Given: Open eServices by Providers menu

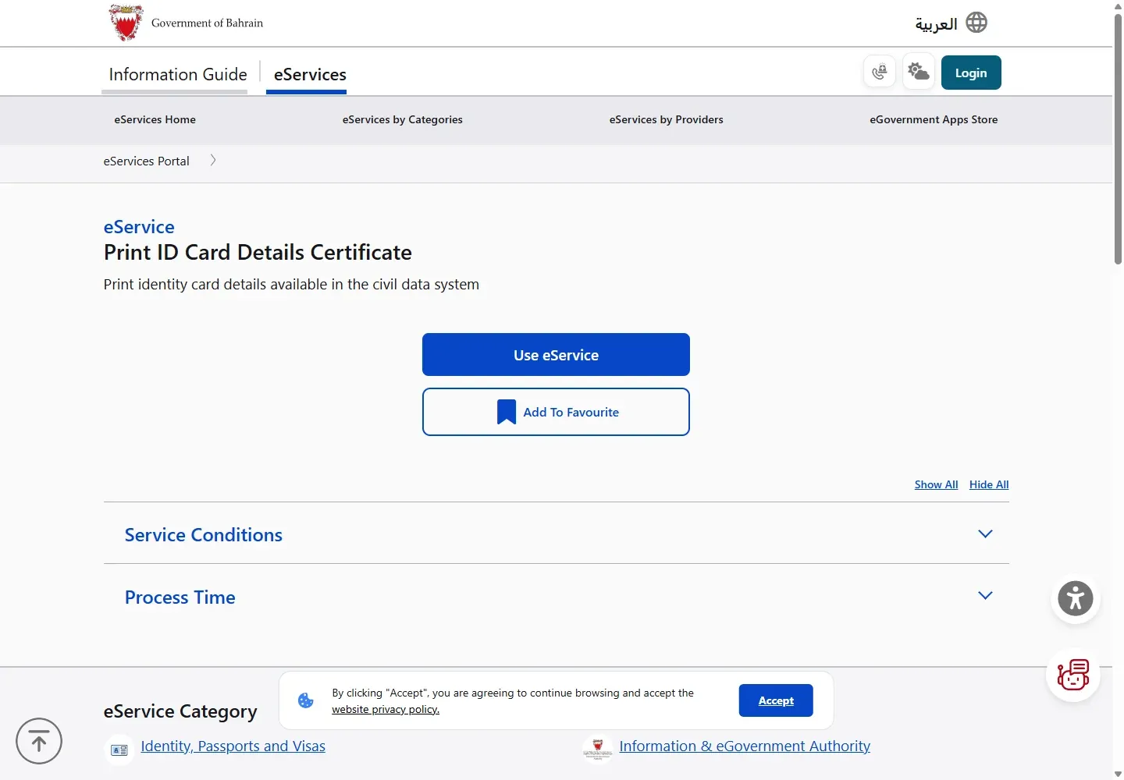Looking at the screenshot, I should pos(666,119).
